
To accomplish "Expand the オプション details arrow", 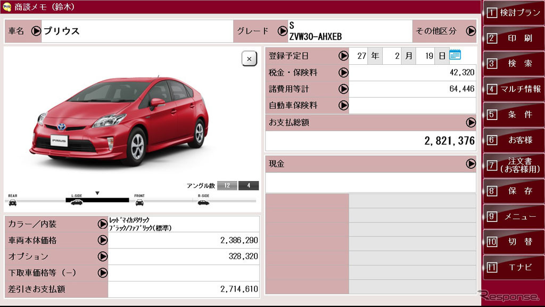I will tap(103, 257).
